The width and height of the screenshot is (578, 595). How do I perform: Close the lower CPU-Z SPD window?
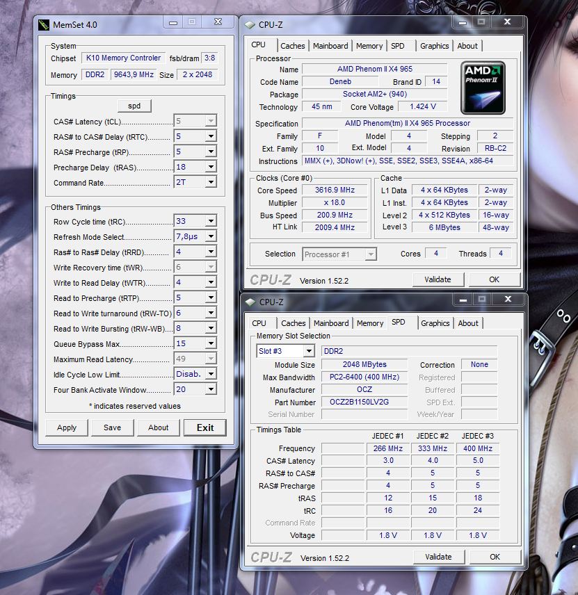click(508, 300)
